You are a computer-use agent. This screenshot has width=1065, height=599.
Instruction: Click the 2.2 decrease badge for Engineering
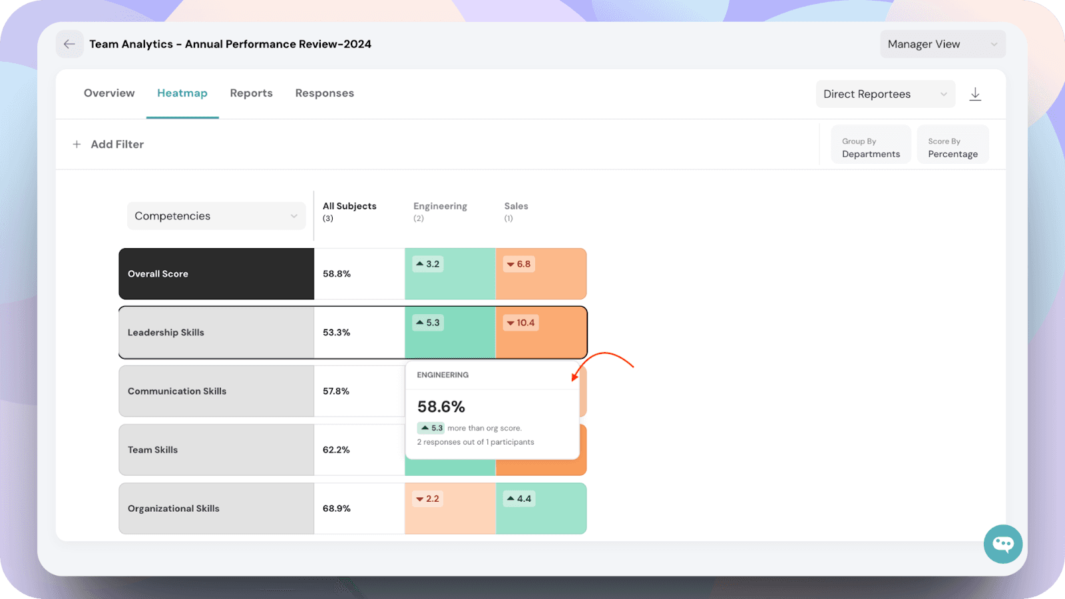click(x=427, y=499)
